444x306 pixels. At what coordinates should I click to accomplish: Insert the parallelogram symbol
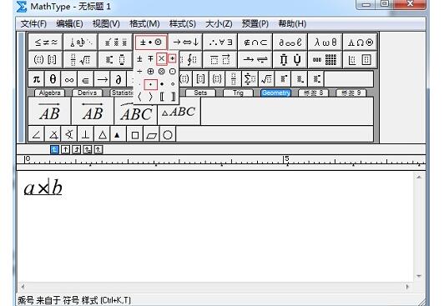151,134
